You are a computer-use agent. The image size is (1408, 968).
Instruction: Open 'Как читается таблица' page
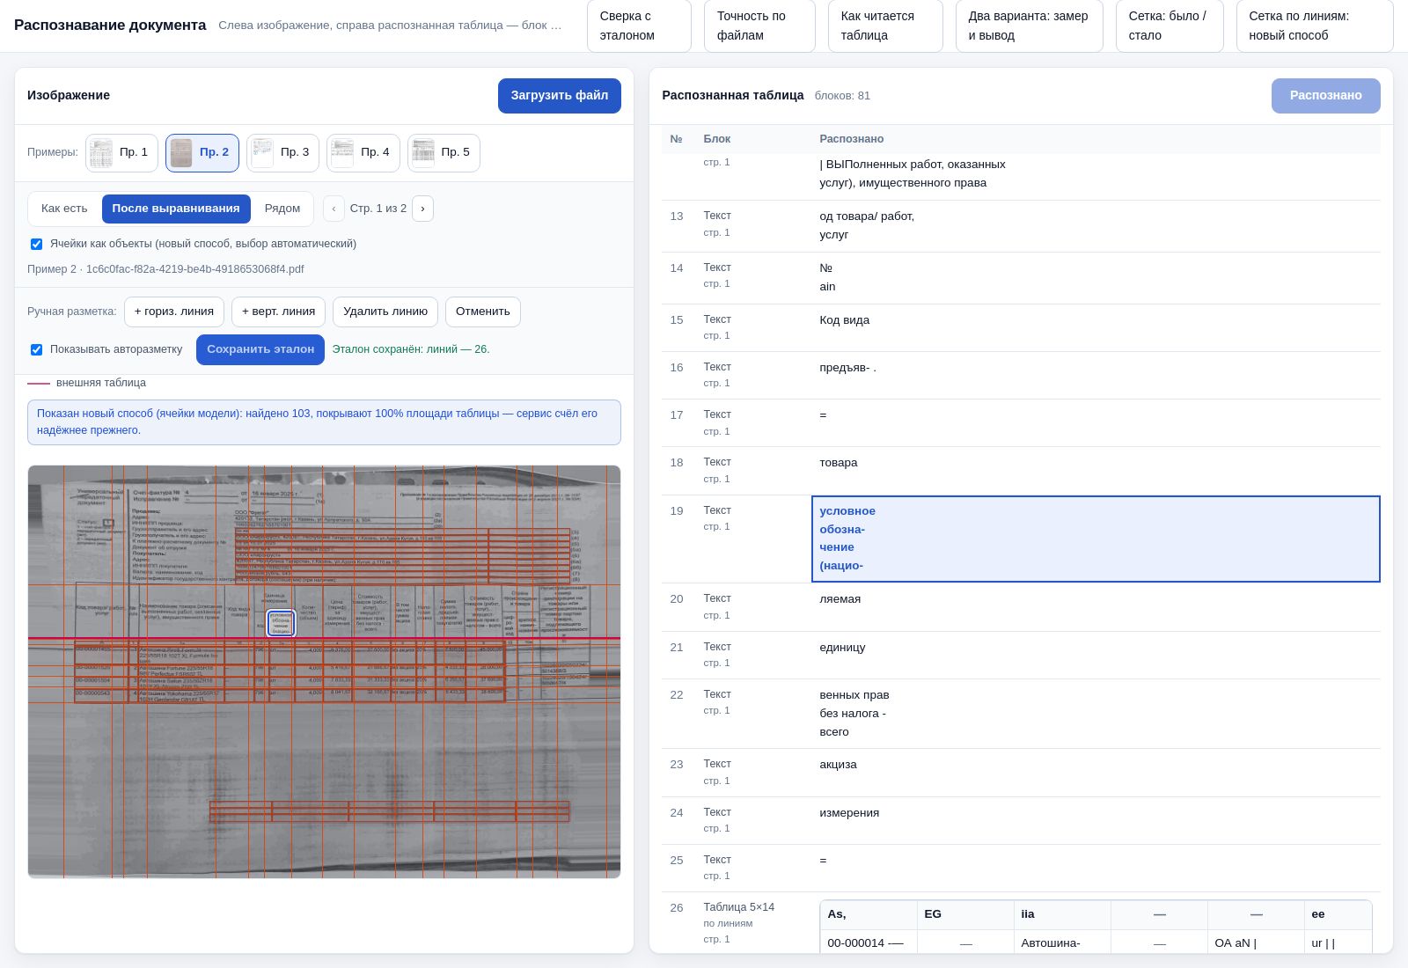coord(885,26)
